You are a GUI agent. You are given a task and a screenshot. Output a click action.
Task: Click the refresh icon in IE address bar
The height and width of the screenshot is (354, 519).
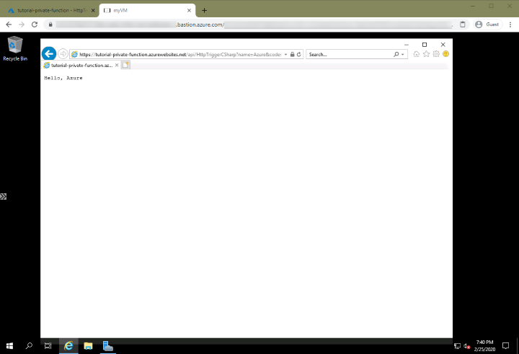click(299, 54)
